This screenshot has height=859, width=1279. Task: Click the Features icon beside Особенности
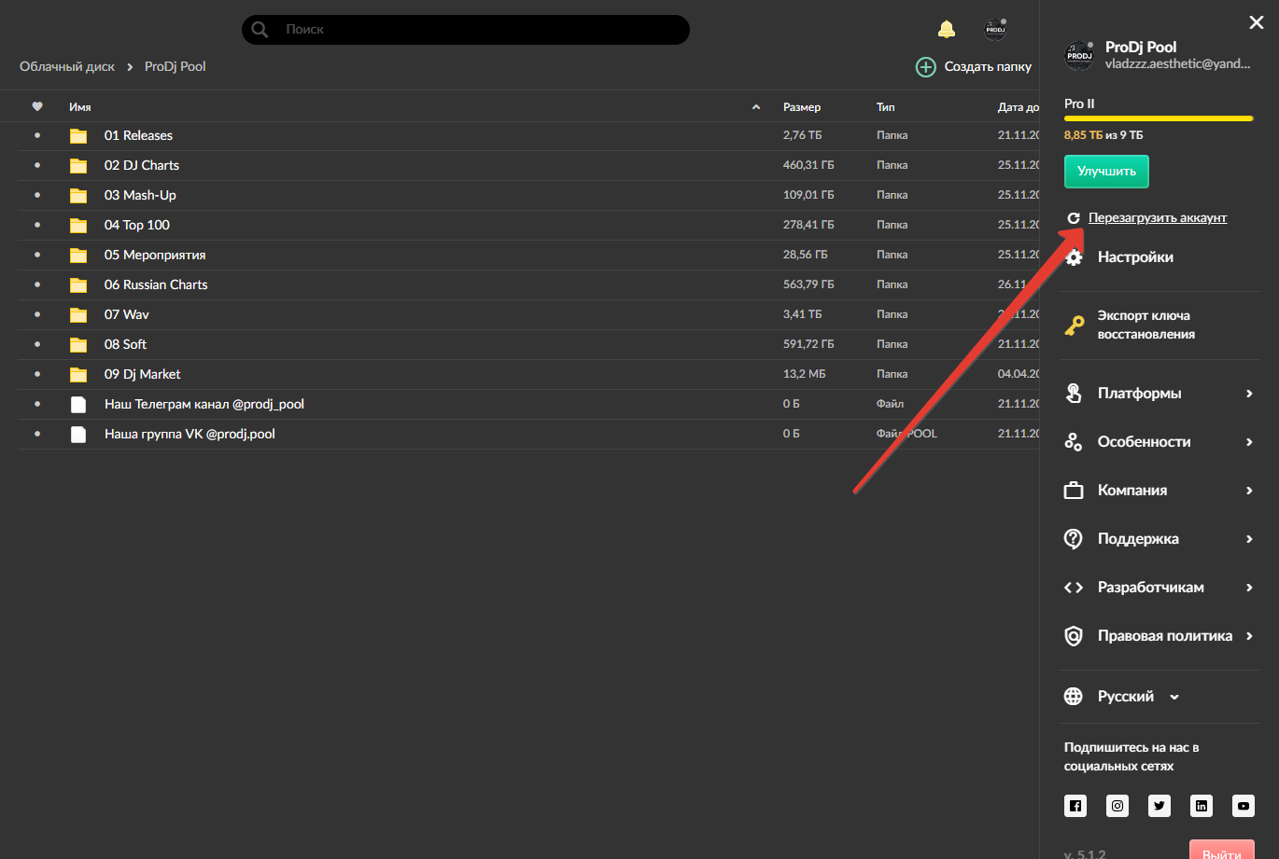[x=1074, y=442]
